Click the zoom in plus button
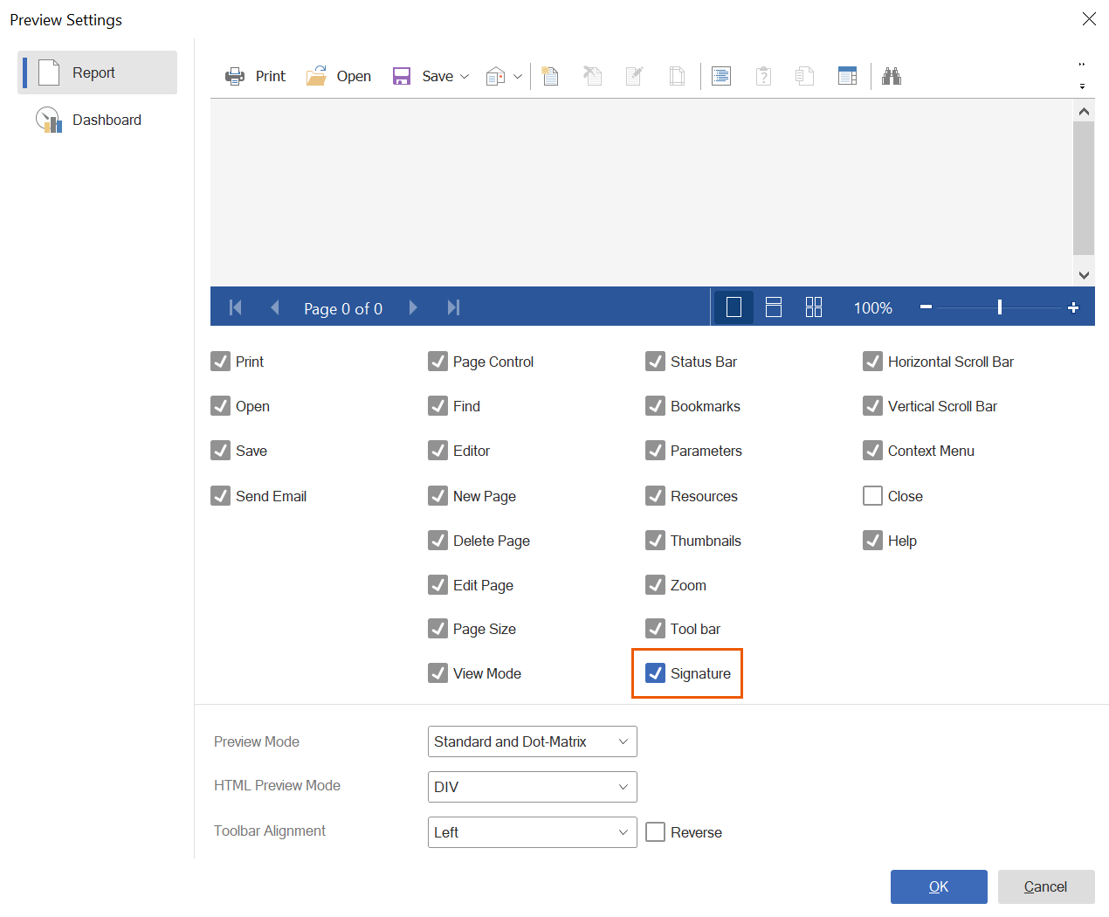This screenshot has height=917, width=1109. 1073,307
